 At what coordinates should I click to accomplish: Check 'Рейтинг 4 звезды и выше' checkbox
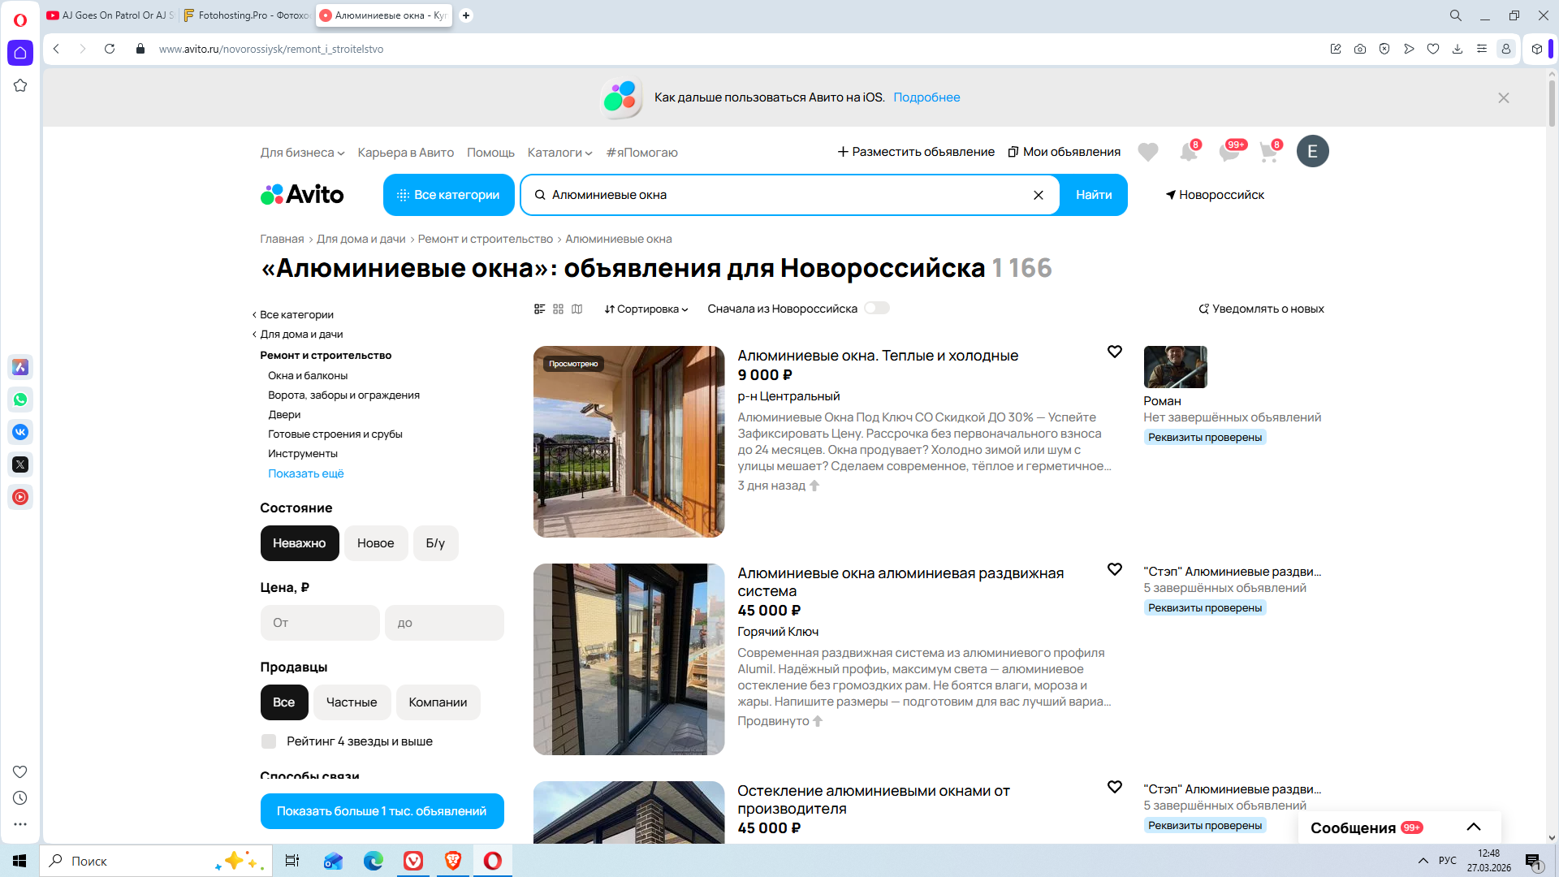269,741
